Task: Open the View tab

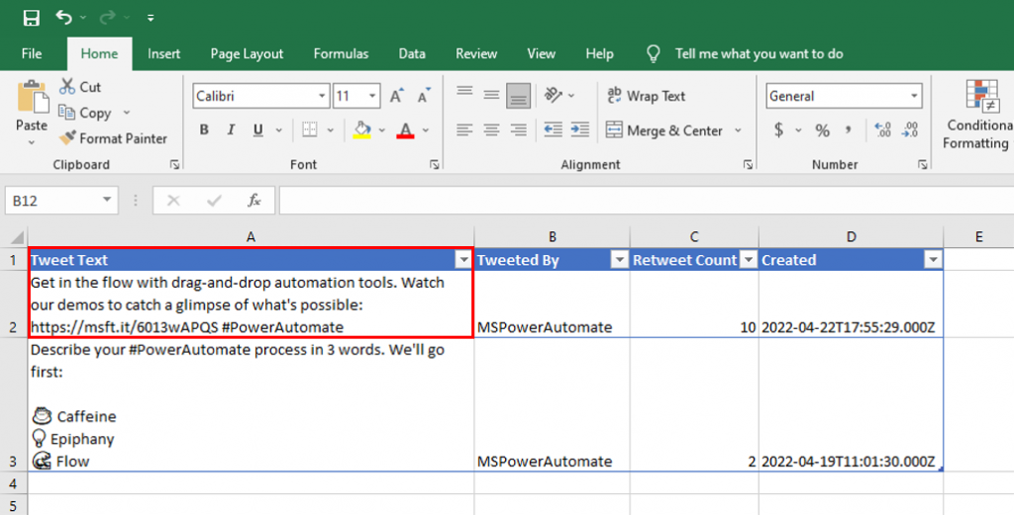Action: point(541,53)
